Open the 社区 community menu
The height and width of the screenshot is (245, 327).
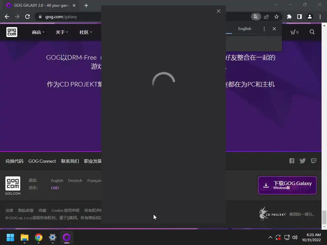click(x=86, y=32)
